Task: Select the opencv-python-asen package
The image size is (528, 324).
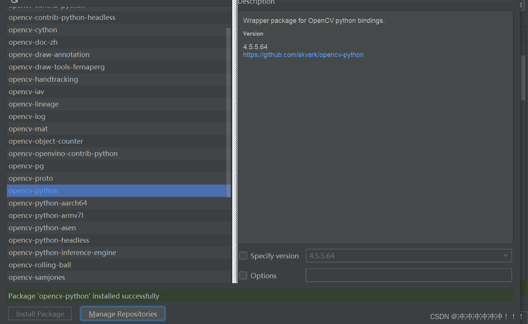Action: click(x=119, y=228)
